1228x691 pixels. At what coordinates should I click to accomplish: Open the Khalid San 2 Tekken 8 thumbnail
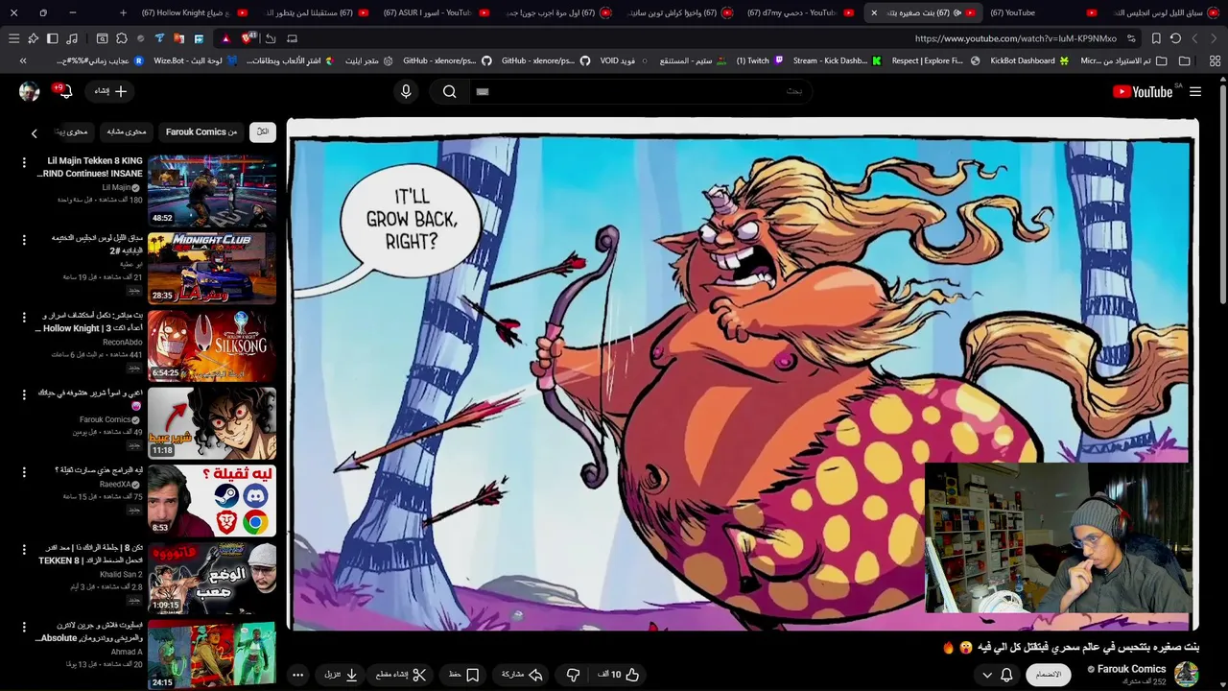(211, 579)
